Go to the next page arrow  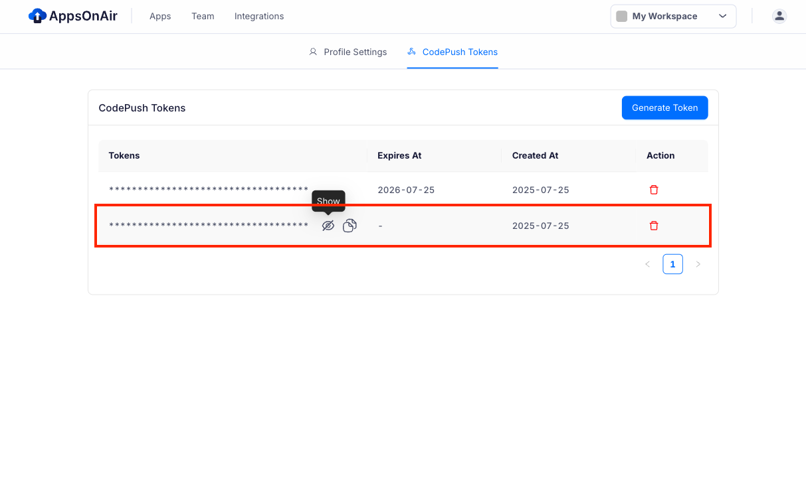(x=698, y=264)
